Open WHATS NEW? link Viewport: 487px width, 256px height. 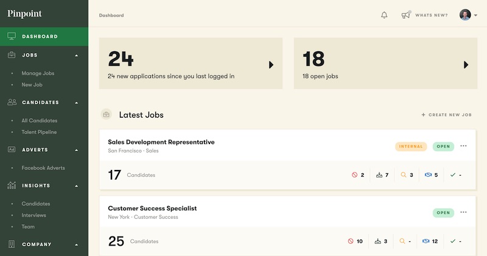pos(432,15)
